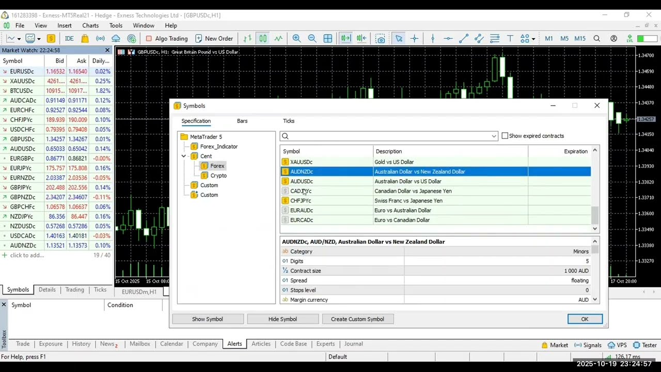Open the profiles dropdown icon
Viewport: 661px width, 372px height.
point(33,39)
